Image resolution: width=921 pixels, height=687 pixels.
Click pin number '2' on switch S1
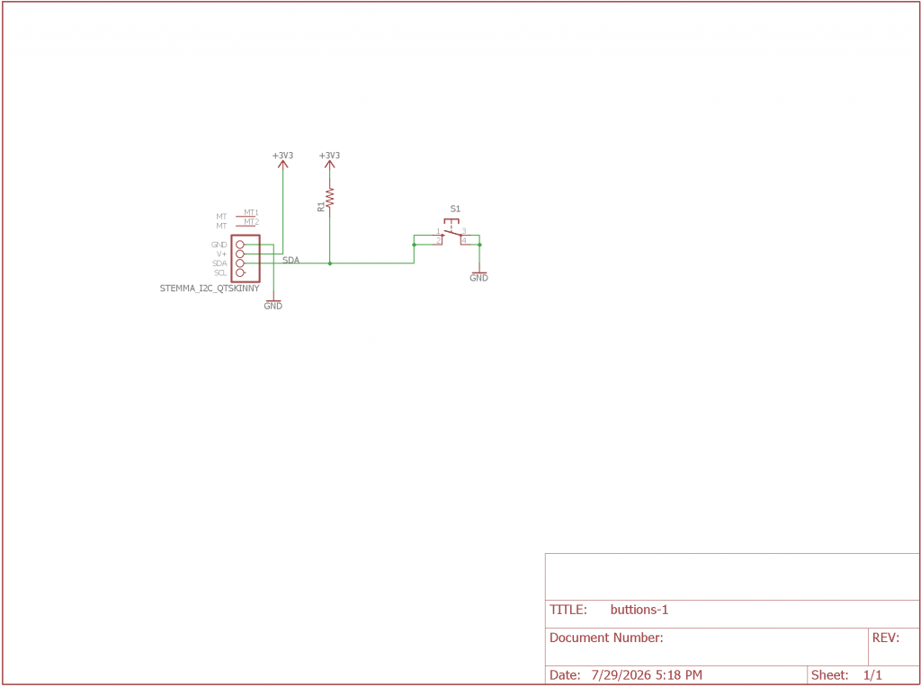(438, 241)
